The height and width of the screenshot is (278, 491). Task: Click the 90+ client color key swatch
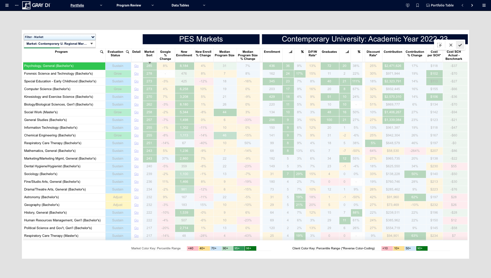[x=422, y=248]
